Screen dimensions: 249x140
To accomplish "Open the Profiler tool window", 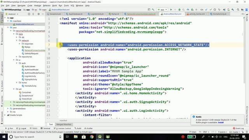I will [88, 128].
